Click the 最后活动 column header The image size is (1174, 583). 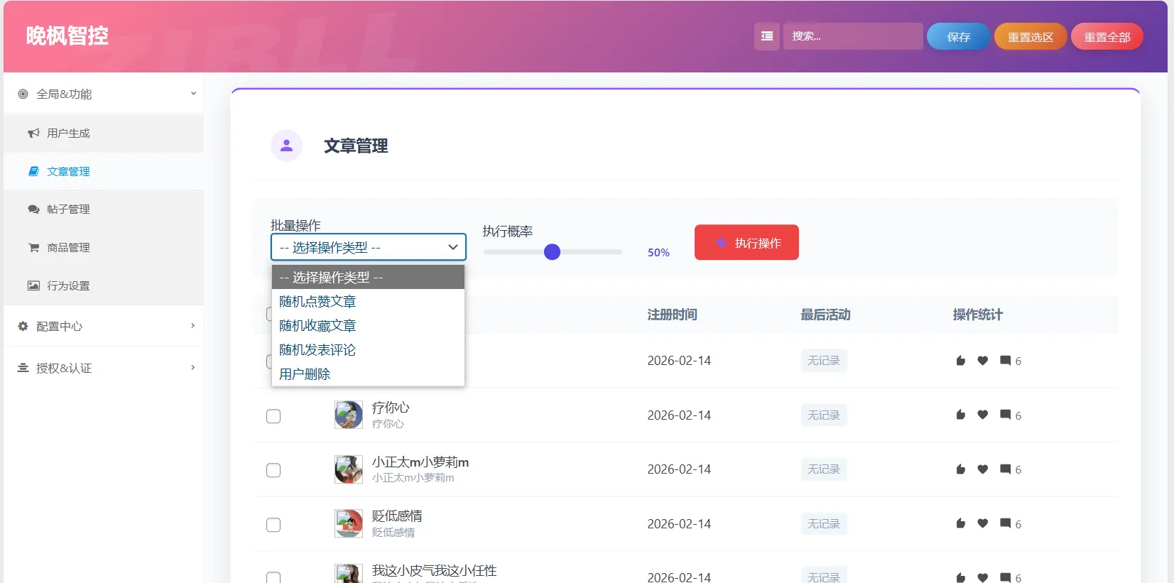tap(825, 315)
